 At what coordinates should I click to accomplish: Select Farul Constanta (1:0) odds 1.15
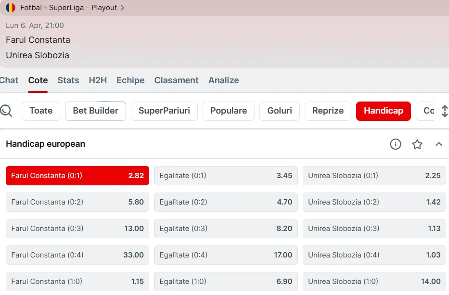[77, 282]
